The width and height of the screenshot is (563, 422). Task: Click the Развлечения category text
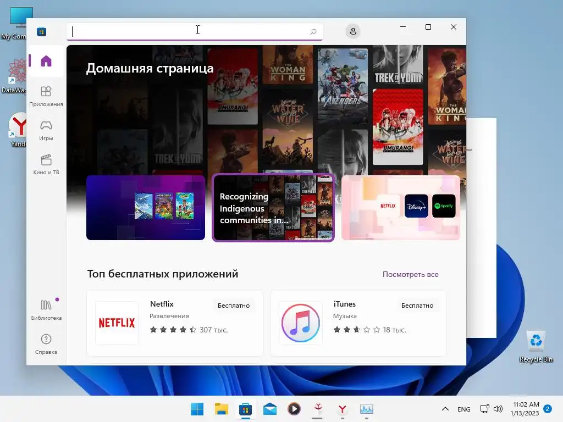click(169, 316)
